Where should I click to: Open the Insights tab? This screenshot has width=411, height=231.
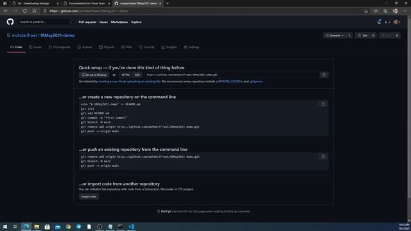coord(169,47)
